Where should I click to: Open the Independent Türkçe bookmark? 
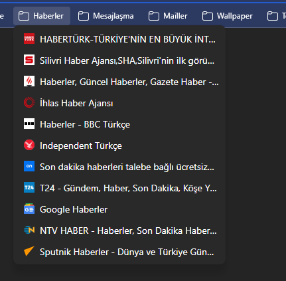[x=119, y=145]
